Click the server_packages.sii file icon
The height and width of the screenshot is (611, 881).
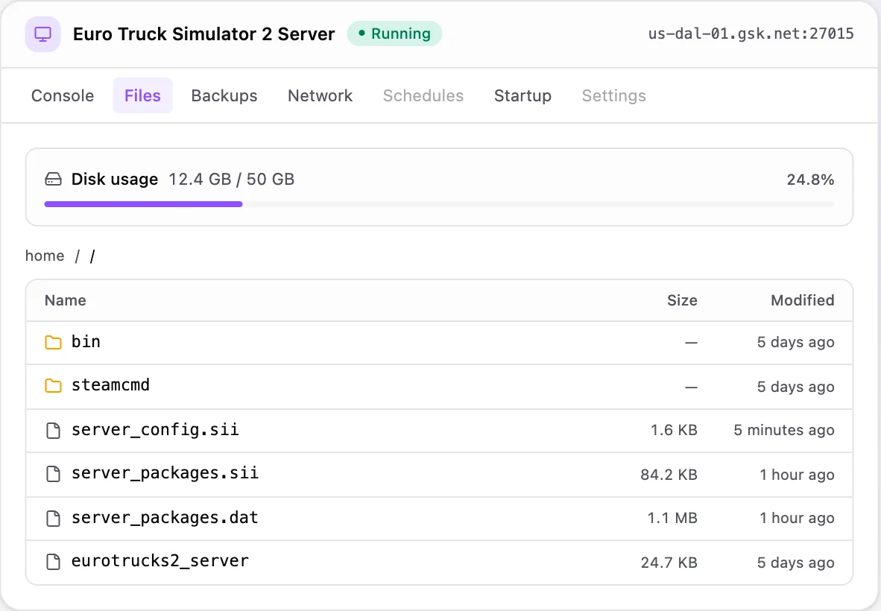53,474
